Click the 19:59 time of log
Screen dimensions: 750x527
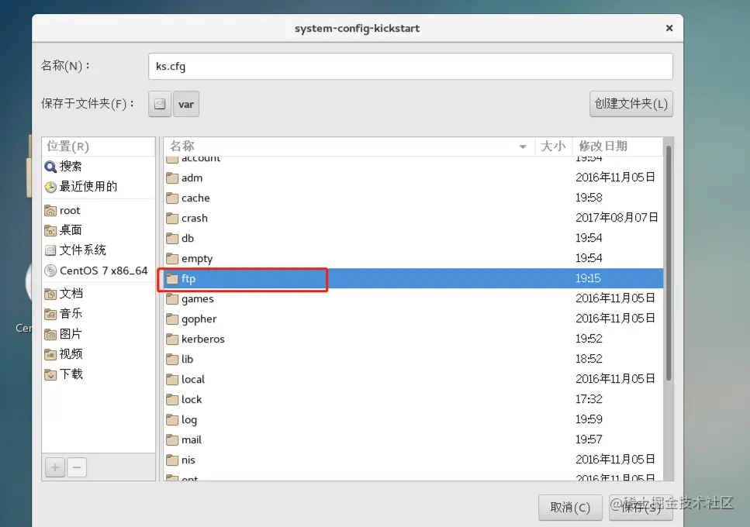pos(589,419)
